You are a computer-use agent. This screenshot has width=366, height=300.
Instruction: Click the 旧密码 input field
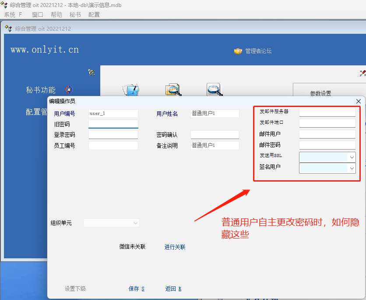[113, 124]
